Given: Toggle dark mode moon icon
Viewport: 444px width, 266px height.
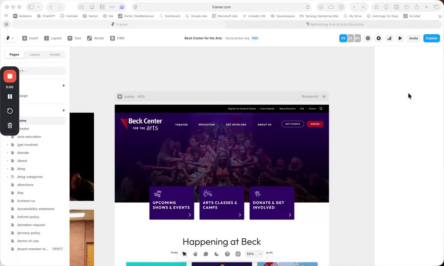Looking at the screenshot, I should [216, 254].
